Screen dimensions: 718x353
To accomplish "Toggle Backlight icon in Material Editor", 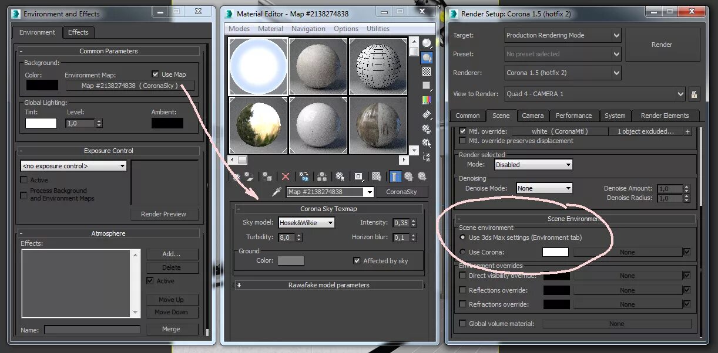I will pos(427,57).
